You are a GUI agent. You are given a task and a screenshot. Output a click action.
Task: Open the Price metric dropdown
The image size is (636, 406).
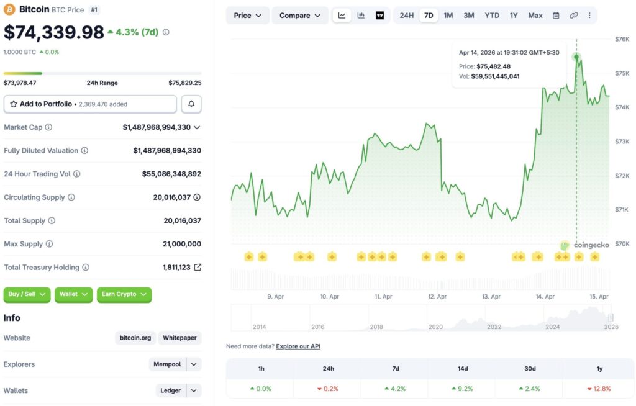click(x=247, y=15)
